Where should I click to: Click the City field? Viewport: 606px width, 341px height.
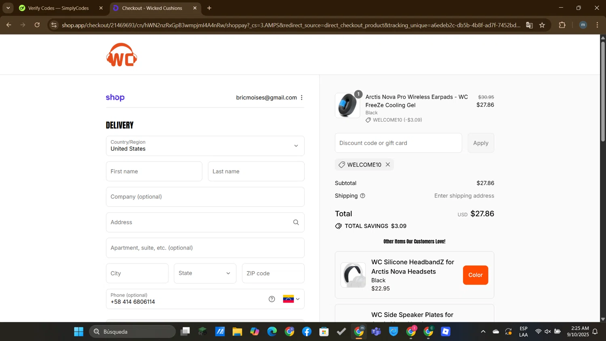[x=137, y=274]
